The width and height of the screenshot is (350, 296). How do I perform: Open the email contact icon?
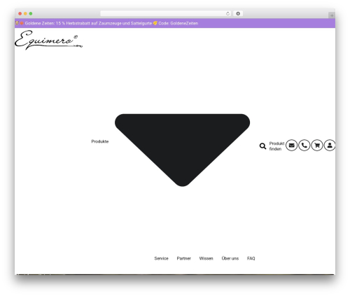click(x=291, y=146)
